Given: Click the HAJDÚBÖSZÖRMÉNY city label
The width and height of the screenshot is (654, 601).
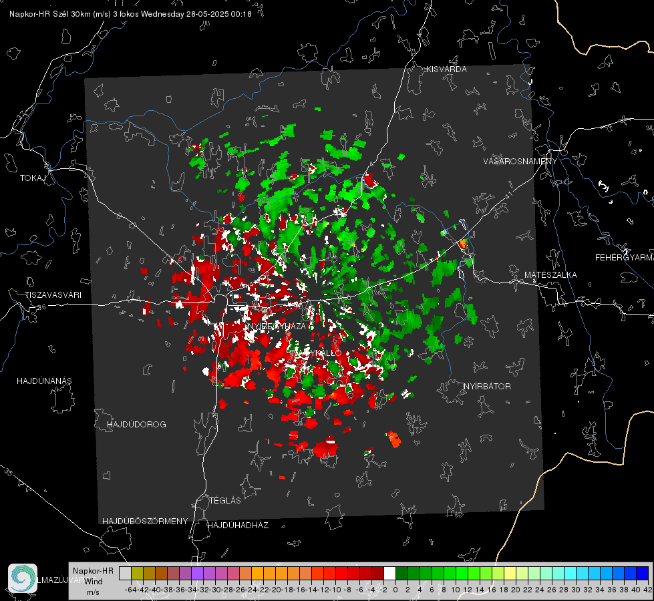Looking at the screenshot, I should pyautogui.click(x=145, y=522).
